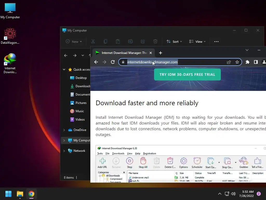Open Chrome extensions puzzle icon

tap(248, 62)
